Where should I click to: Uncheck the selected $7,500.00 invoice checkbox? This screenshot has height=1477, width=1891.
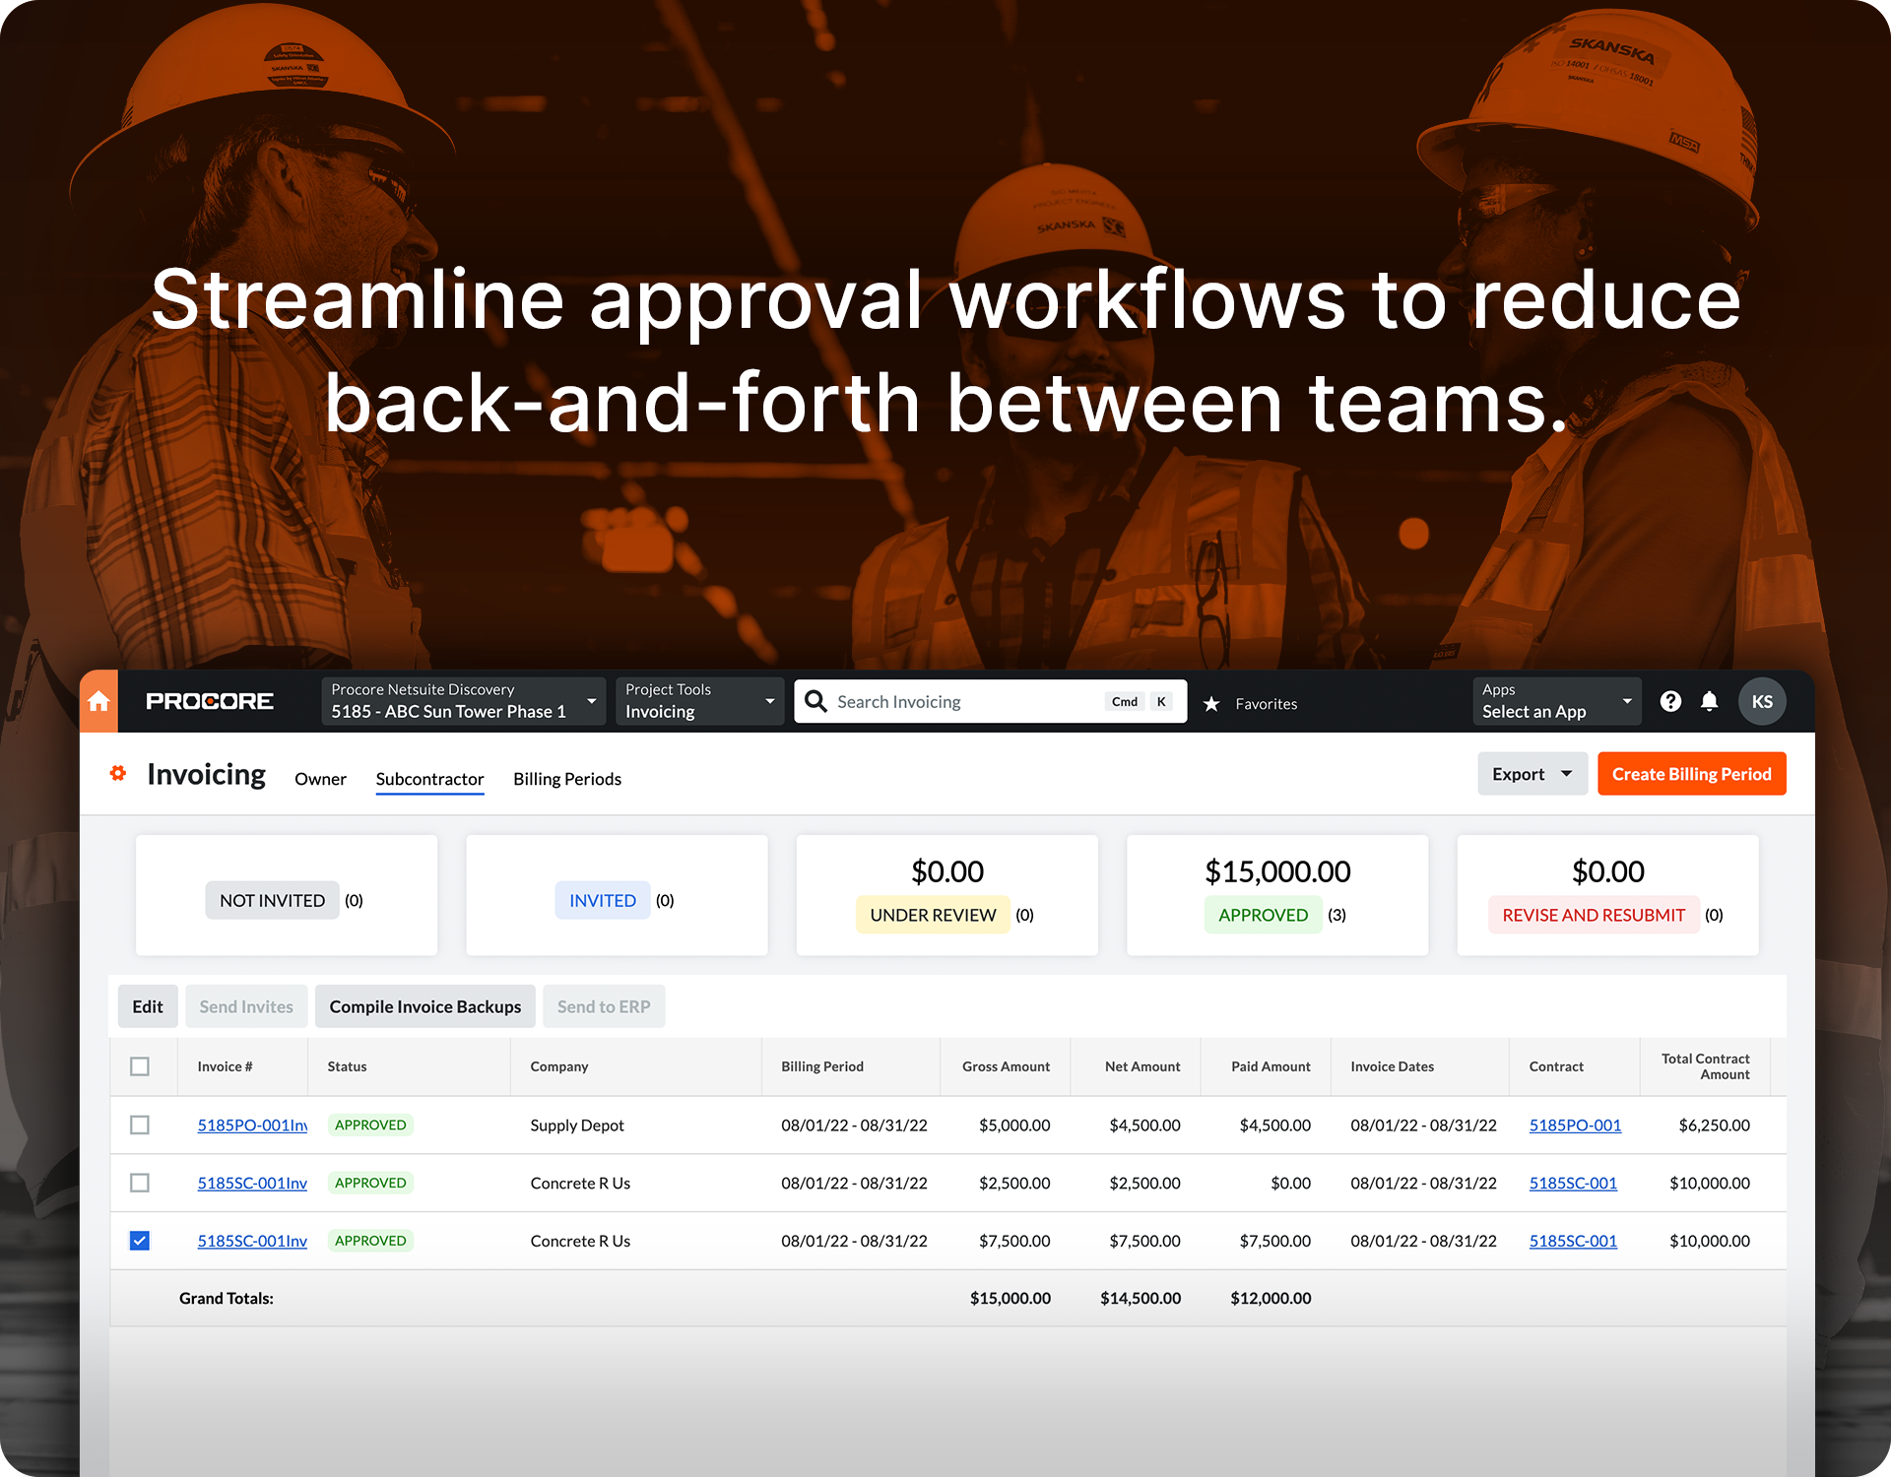pos(140,1241)
